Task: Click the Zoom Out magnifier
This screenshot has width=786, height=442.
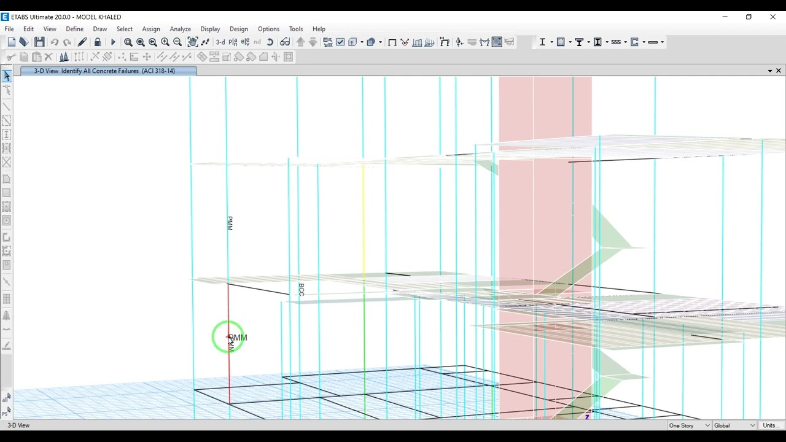Action: [x=177, y=42]
